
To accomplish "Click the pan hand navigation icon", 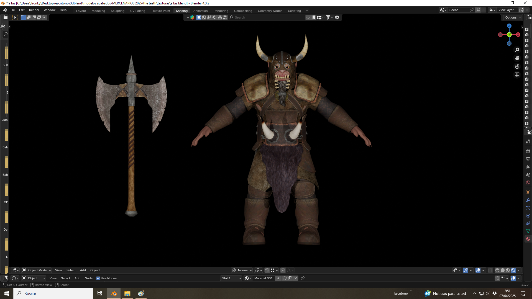I will tap(517, 58).
